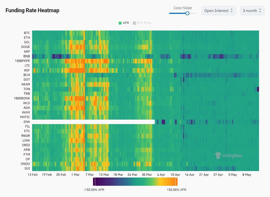Screen dimensions: 270x197
Task: Click the 4 Apr date axis label
Action: 161,175
